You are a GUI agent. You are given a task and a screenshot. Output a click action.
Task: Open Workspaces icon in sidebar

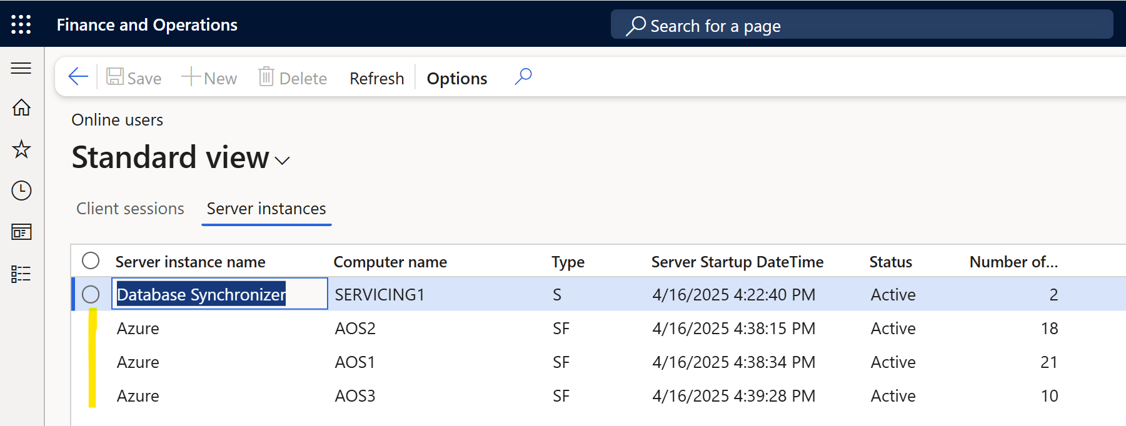21,232
